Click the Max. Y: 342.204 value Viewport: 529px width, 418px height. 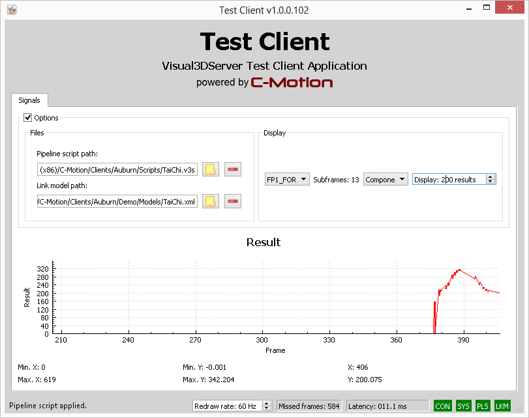[209, 380]
